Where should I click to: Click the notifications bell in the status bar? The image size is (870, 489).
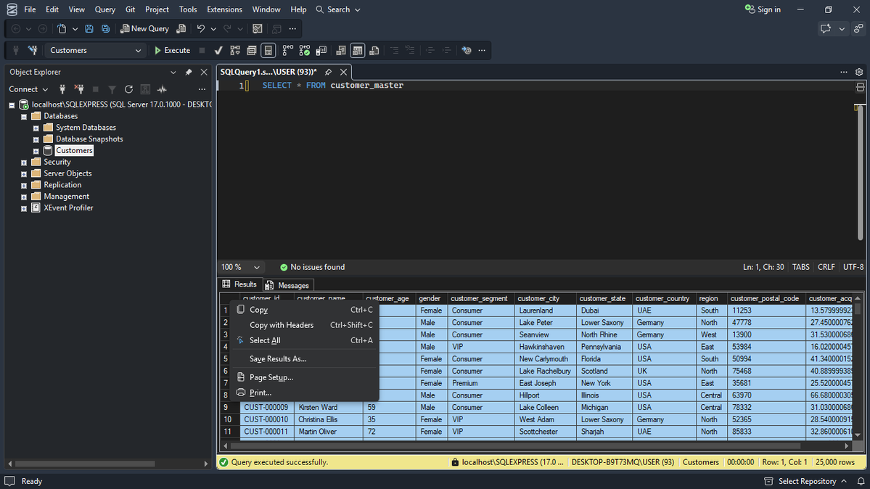[x=861, y=481]
